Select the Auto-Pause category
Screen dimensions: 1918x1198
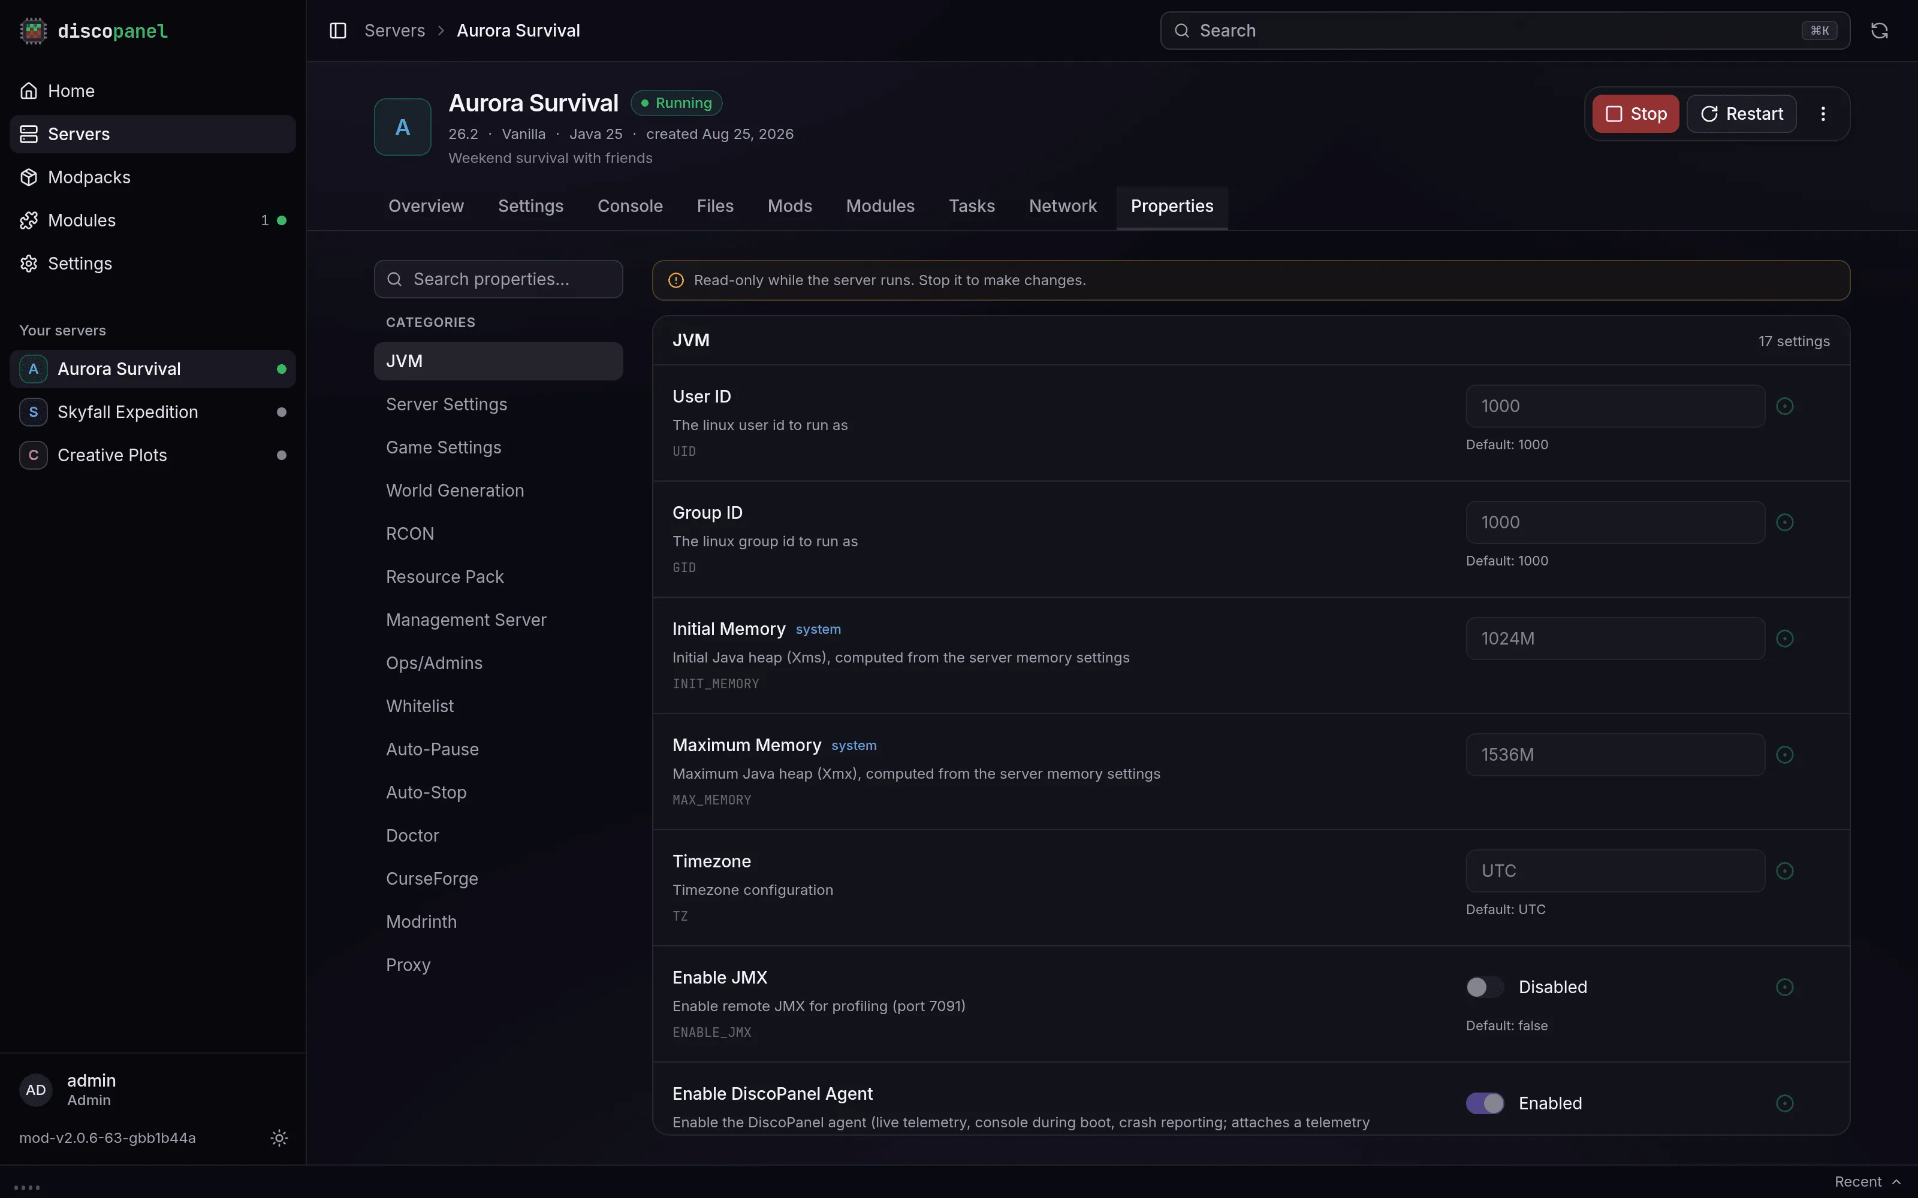(497, 749)
